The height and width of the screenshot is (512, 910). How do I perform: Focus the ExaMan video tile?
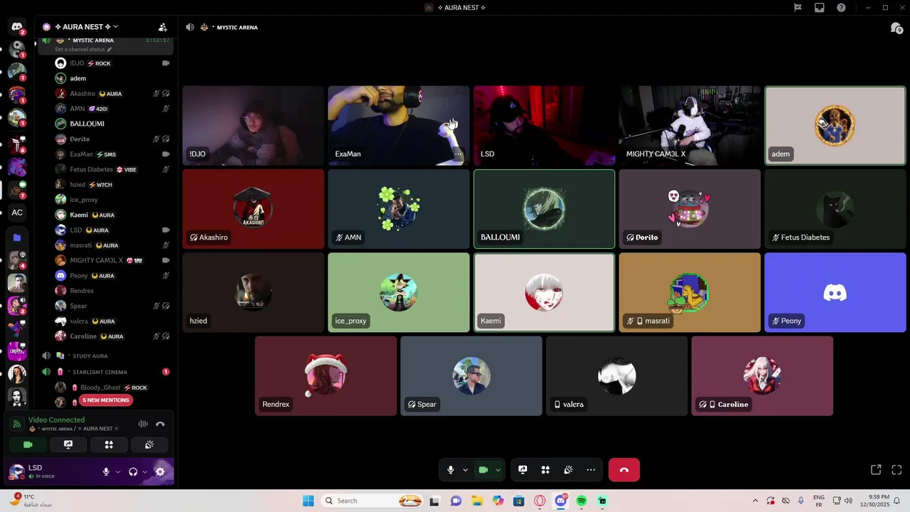click(399, 126)
